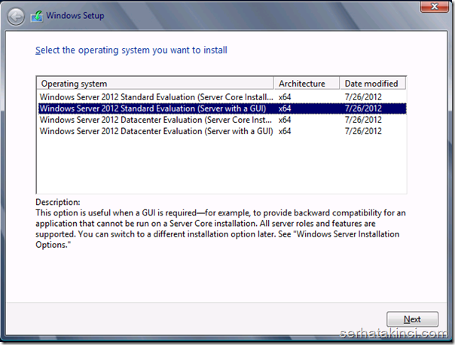Click date 7/26/2012 in Datacenter Core row
455x345 pixels.
point(363,120)
